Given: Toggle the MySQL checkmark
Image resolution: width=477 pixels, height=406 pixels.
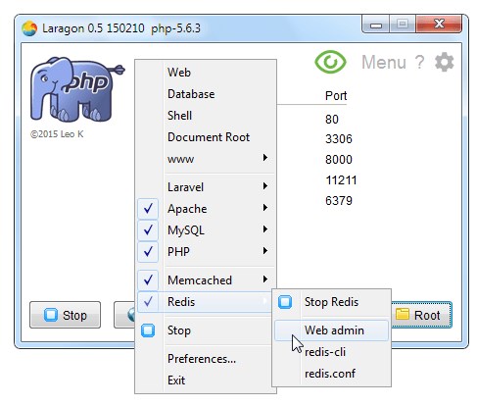Looking at the screenshot, I should [x=148, y=230].
